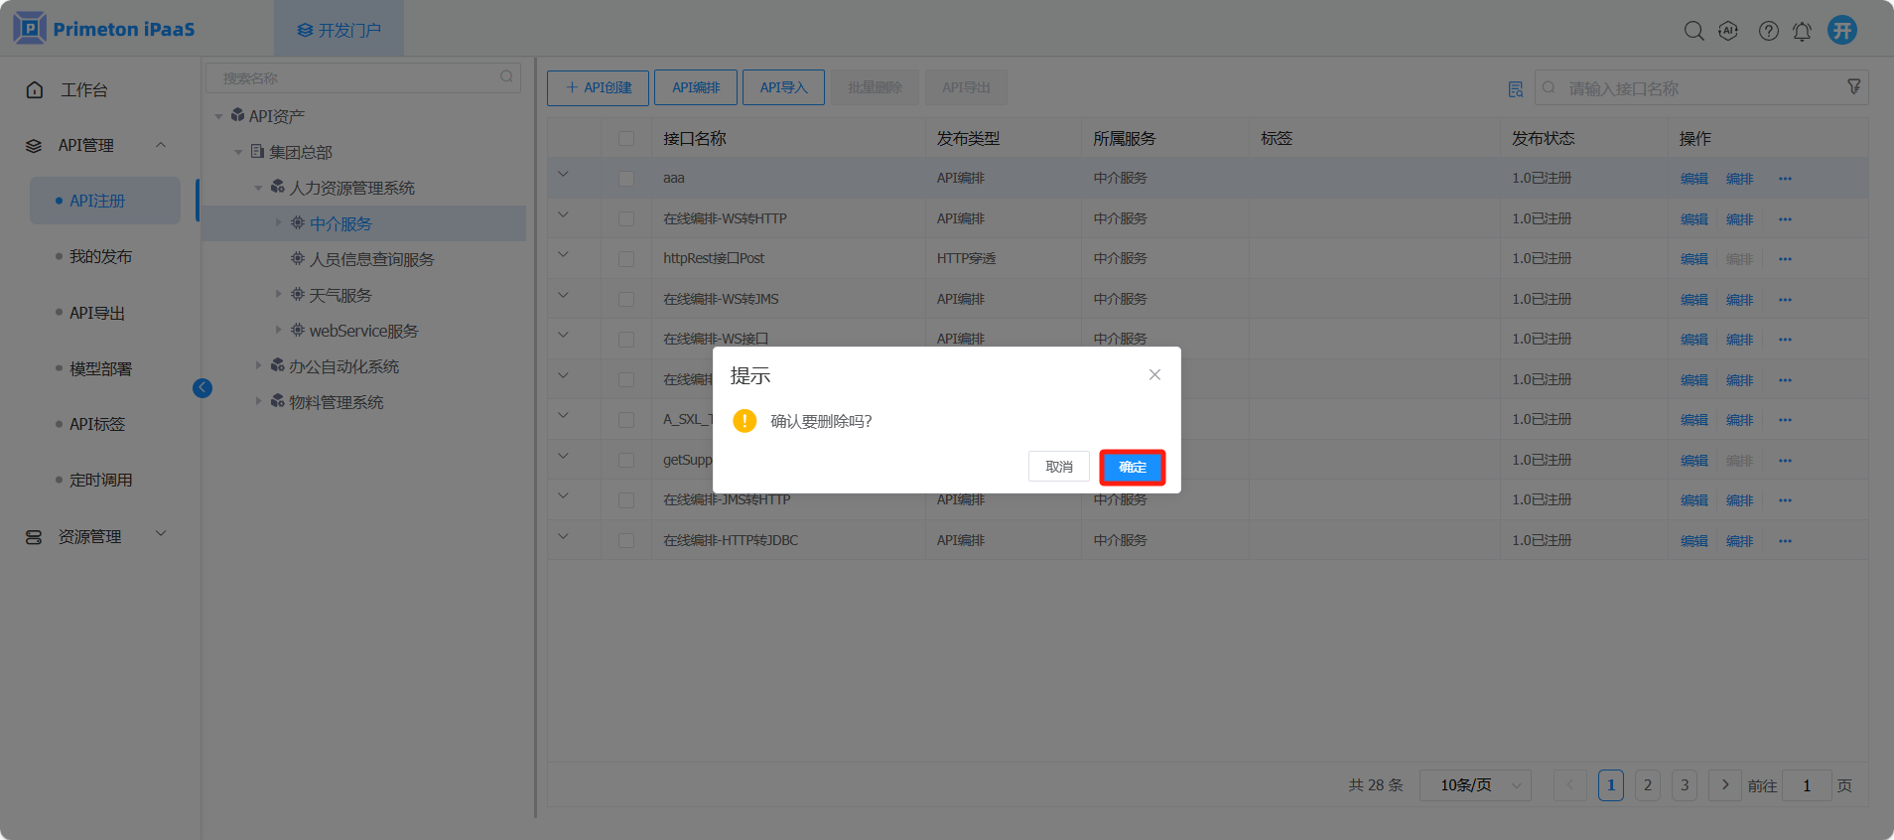
Task: Open more actions ellipsis for aaa row
Action: [1785, 179]
